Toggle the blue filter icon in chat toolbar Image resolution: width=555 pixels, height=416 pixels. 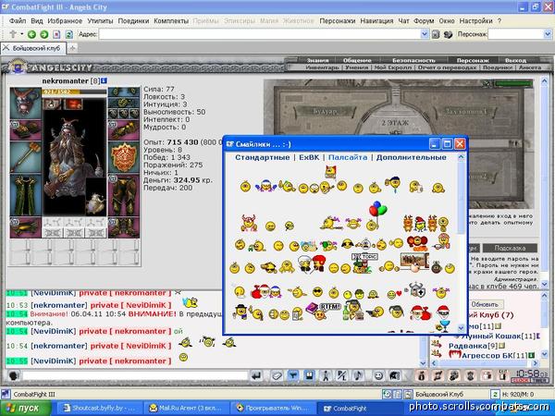[293, 375]
